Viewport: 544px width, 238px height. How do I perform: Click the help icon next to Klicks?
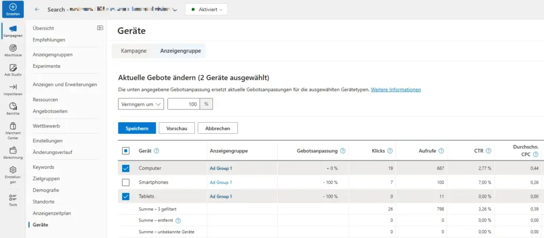(x=389, y=151)
